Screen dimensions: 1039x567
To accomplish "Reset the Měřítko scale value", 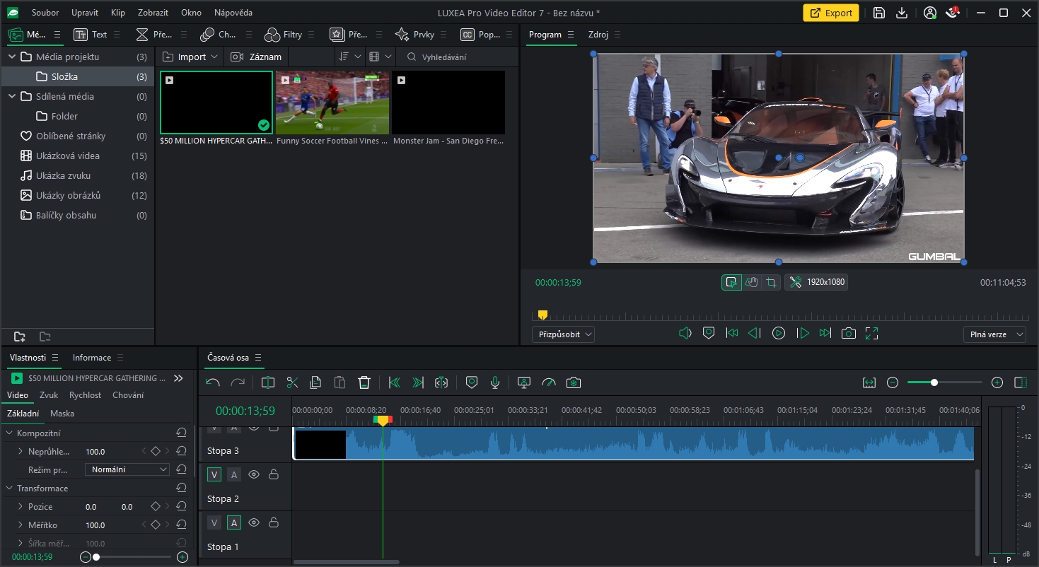I will (181, 525).
